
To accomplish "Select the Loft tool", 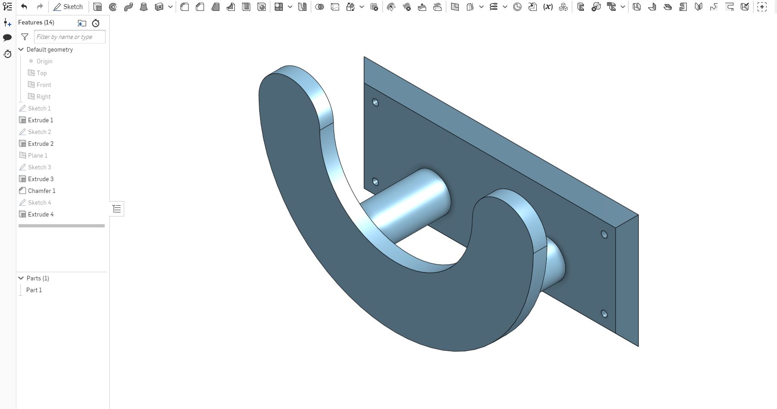I will pos(144,7).
